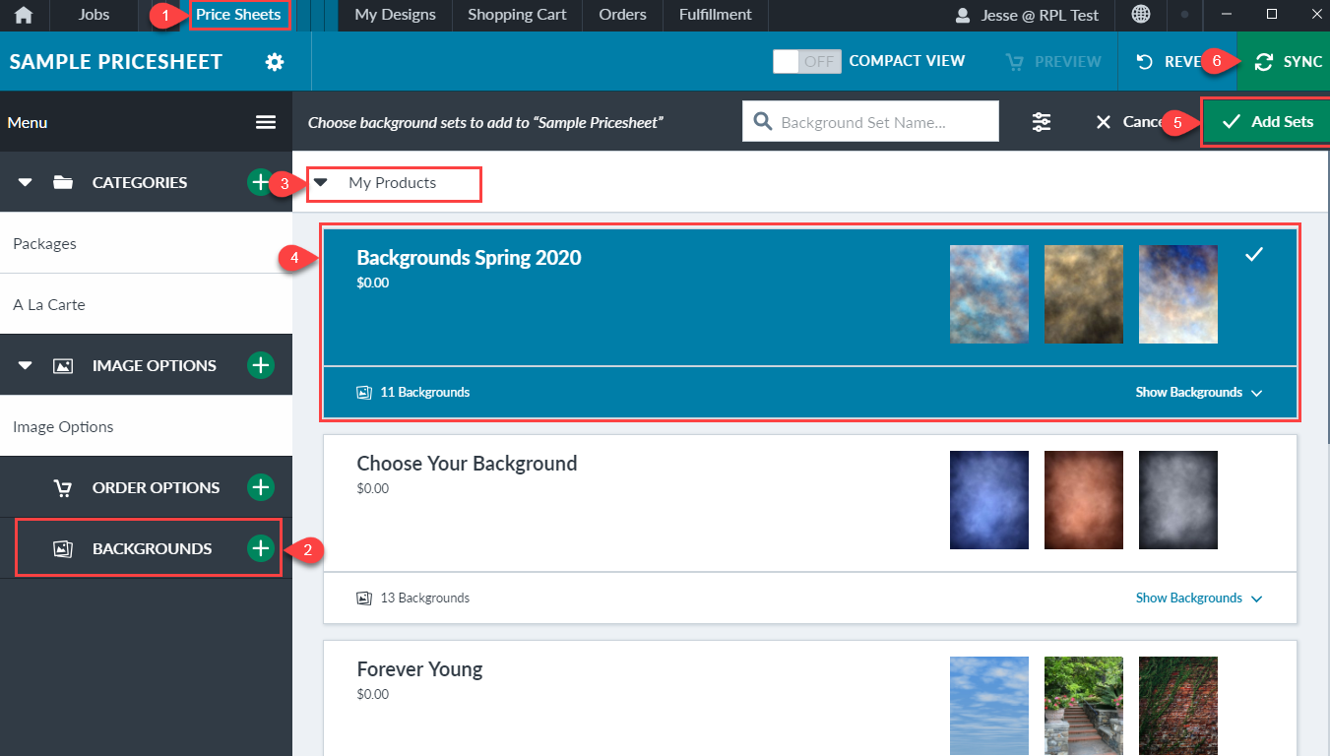Select Packages category

(146, 243)
